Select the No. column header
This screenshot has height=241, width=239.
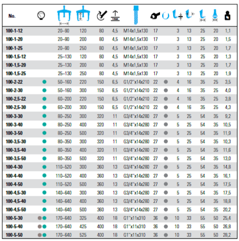point(12,16)
